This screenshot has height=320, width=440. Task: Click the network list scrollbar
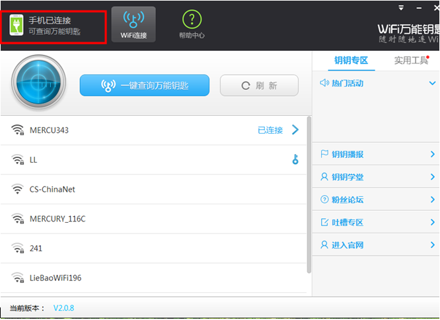click(309, 194)
